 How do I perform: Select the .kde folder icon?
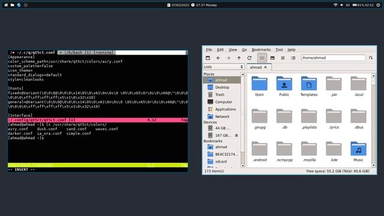[x=334, y=149]
